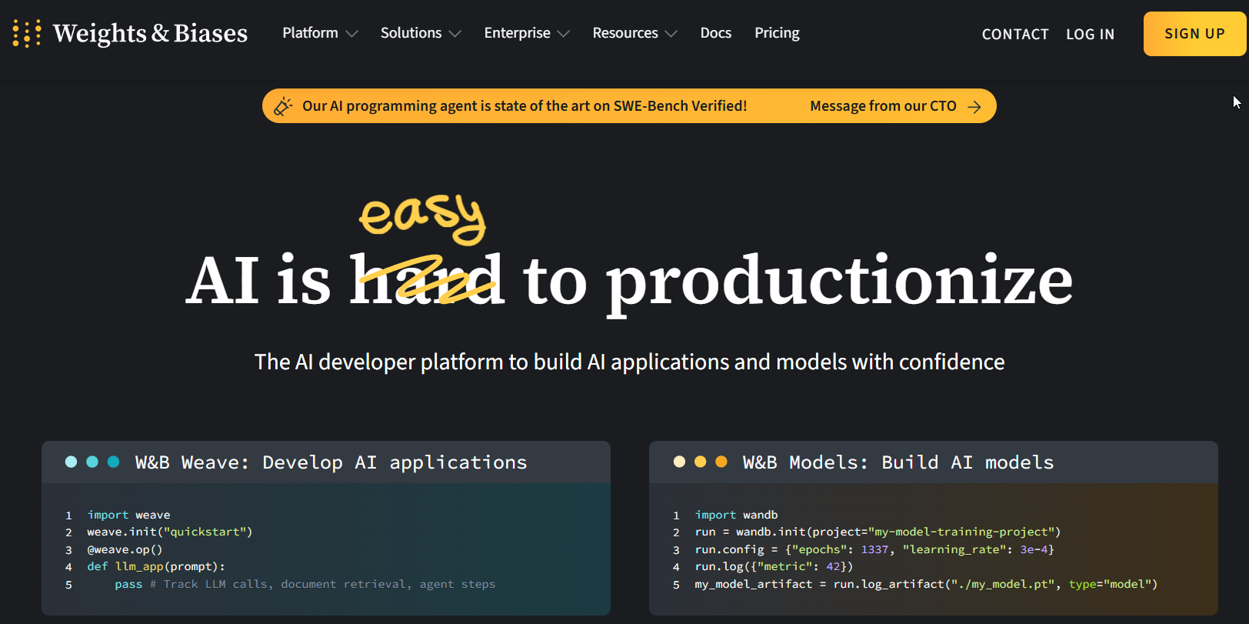Click the 'def llm_app(prompt):' code line
The height and width of the screenshot is (624, 1249).
(x=156, y=566)
